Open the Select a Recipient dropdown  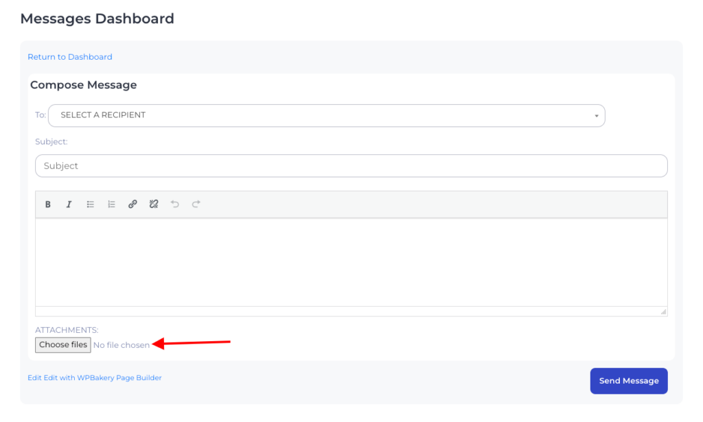(x=326, y=115)
